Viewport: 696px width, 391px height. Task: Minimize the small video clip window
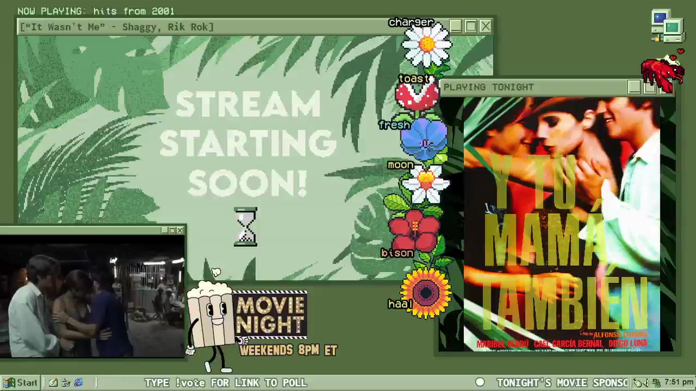[165, 230]
